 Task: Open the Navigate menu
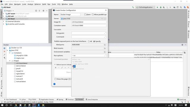pos(17,4)
